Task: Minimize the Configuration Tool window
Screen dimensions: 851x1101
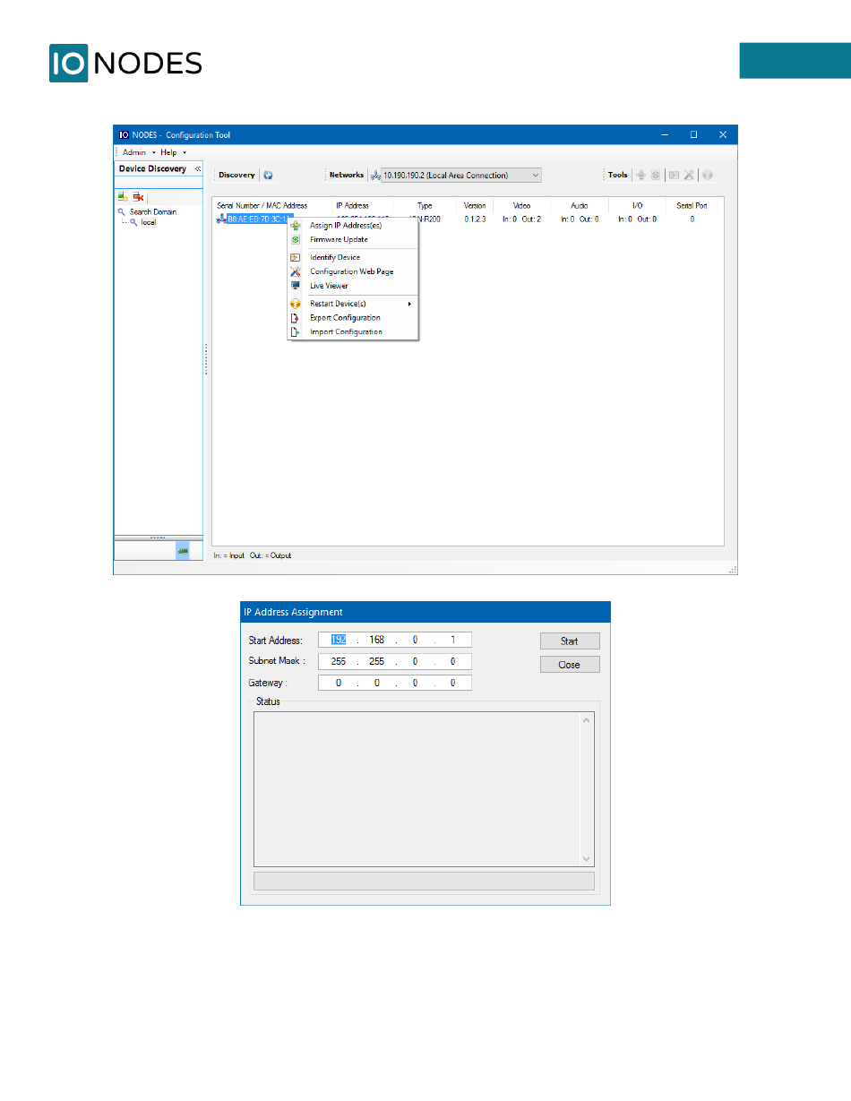Action: click(x=665, y=134)
